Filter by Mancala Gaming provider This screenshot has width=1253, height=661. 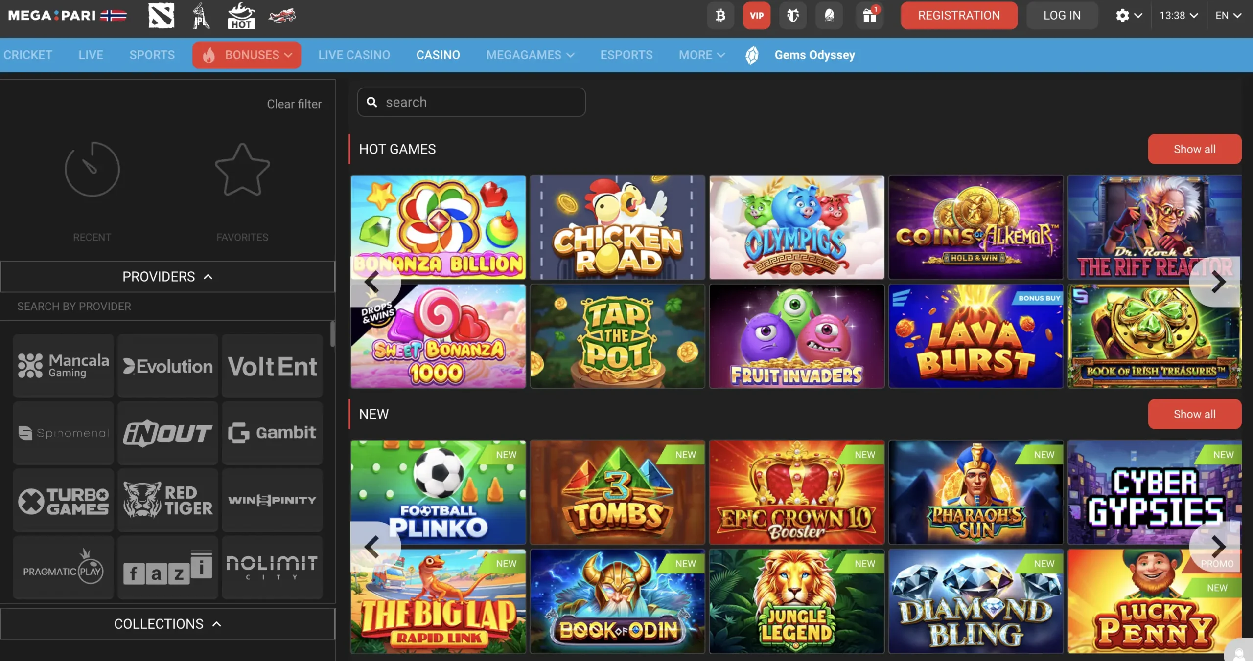pyautogui.click(x=64, y=366)
